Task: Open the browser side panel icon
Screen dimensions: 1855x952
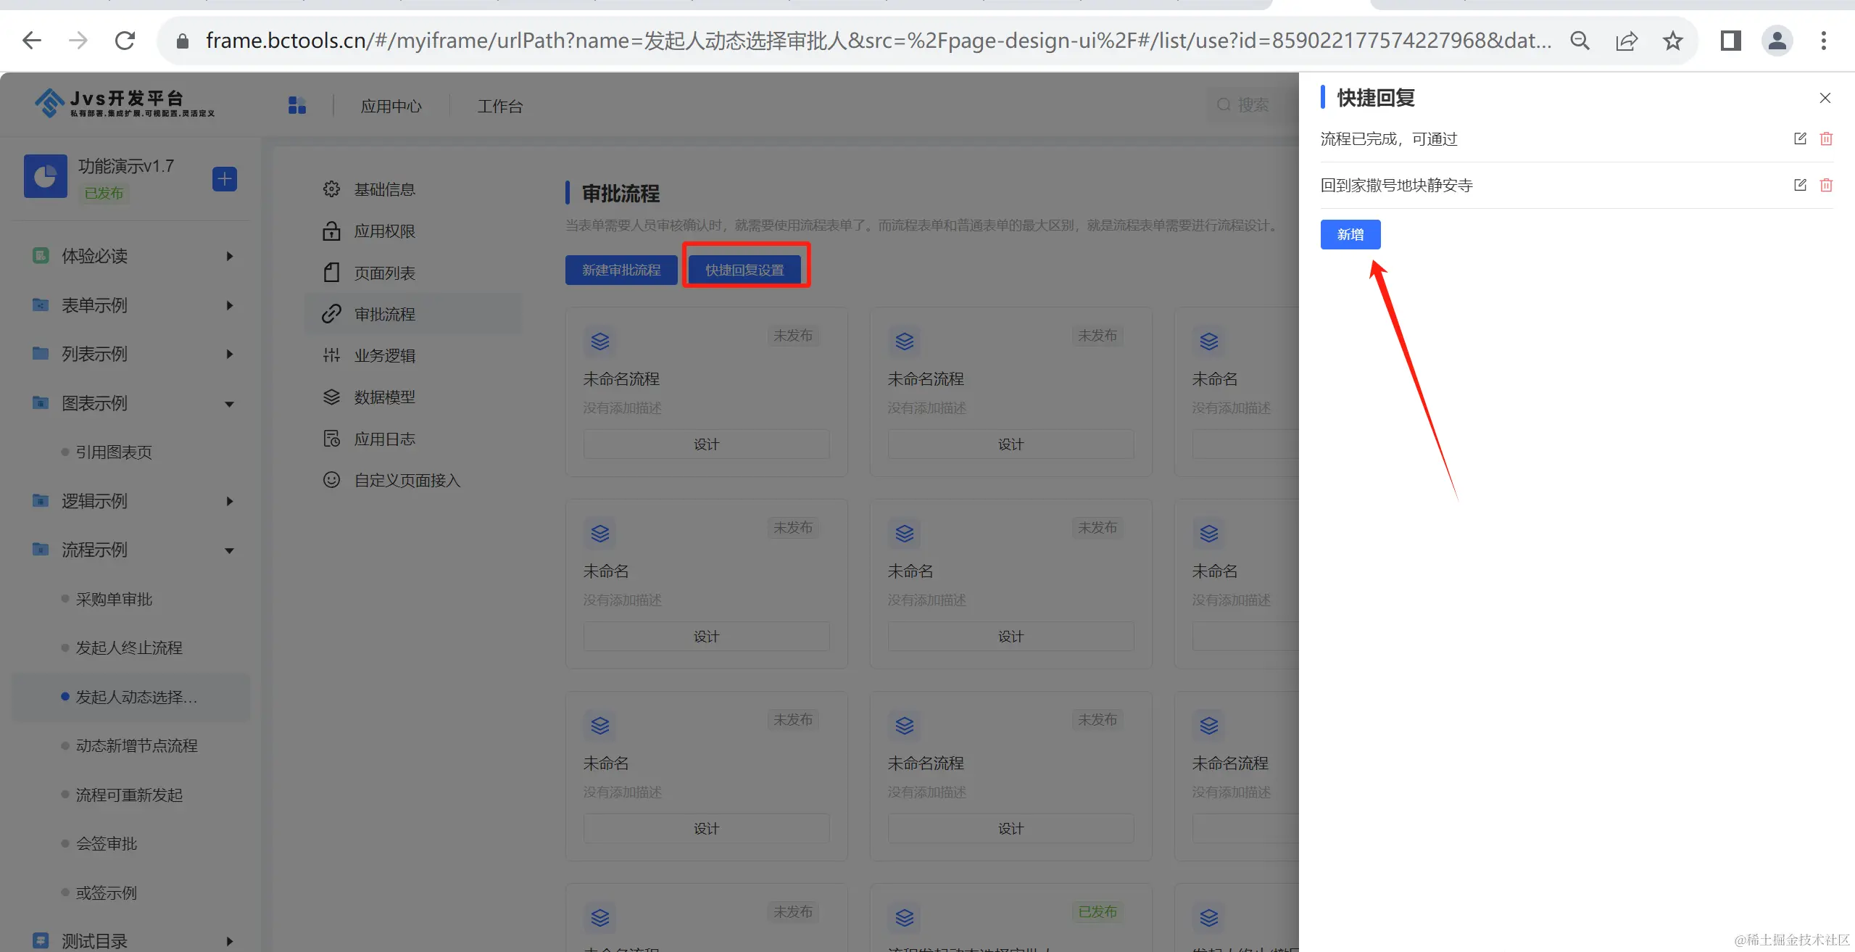Action: [1730, 41]
